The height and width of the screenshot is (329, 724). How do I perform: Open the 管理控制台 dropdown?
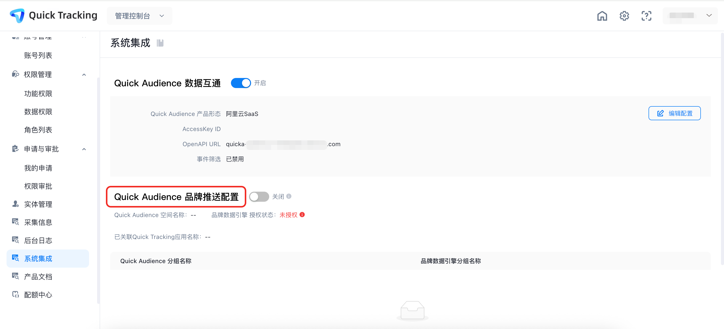(x=139, y=16)
